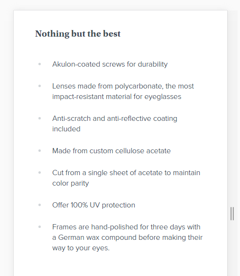240x276 pixels.
Task: Click the bullet beside hand-polished frames item
Action: pyautogui.click(x=40, y=227)
